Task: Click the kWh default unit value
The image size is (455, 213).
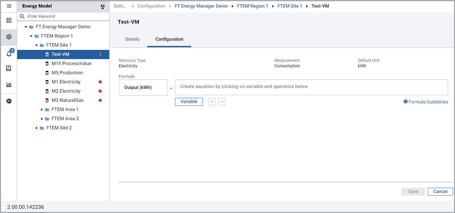Action: pos(362,66)
